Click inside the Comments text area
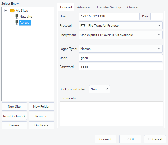The image size is (168, 145). [x=111, y=114]
